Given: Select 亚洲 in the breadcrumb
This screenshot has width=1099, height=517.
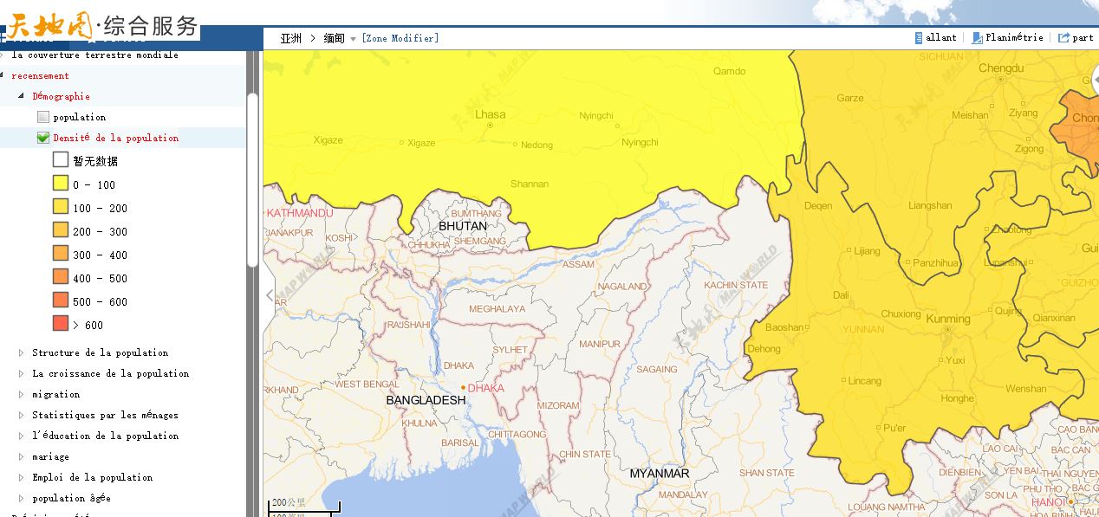Looking at the screenshot, I should (290, 38).
